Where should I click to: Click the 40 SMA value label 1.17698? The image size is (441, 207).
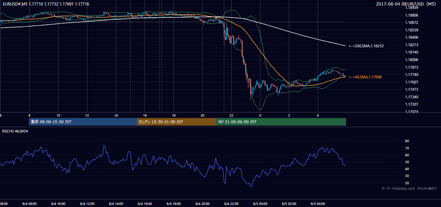point(365,77)
